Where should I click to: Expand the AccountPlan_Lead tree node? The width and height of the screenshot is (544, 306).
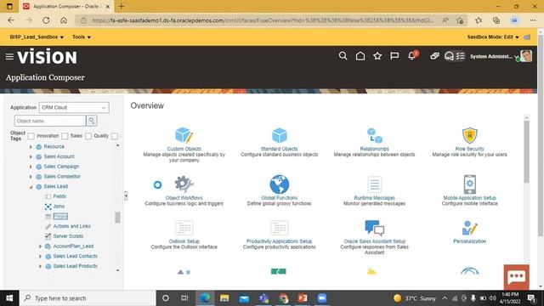pyautogui.click(x=40, y=246)
